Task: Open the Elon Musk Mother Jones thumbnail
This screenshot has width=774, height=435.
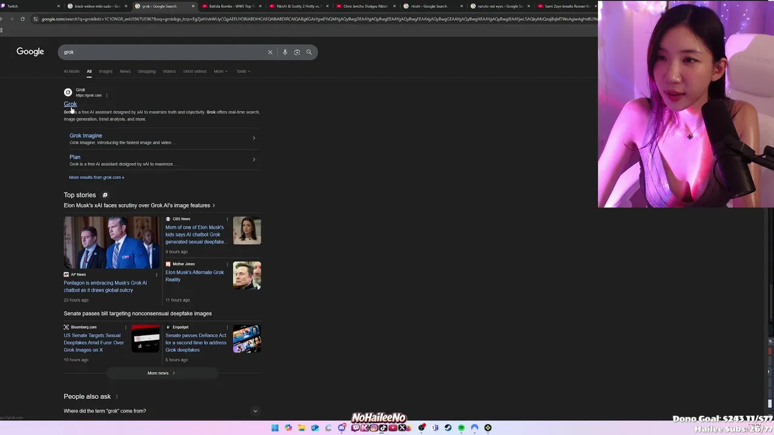Action: coord(247,275)
